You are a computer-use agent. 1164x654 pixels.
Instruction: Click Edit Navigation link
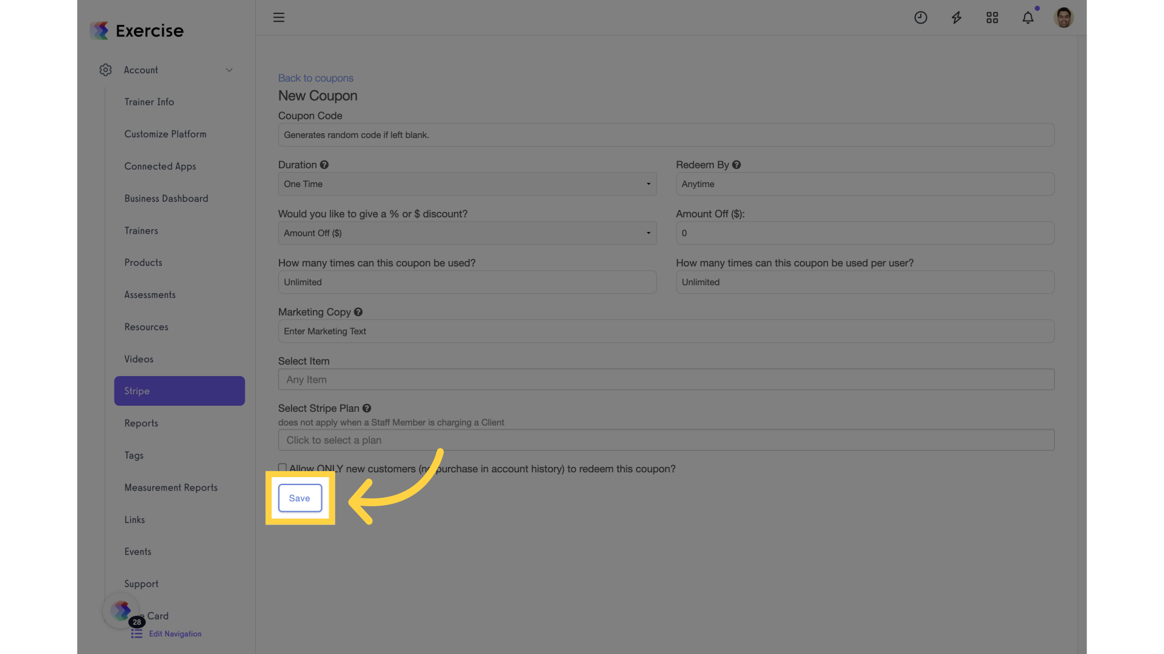pos(175,634)
